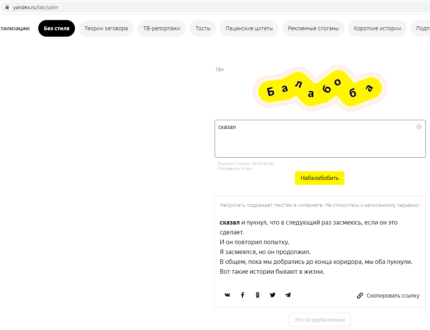This screenshot has width=430, height=330.
Task: Share the text on Facebook
Action: 243,295
